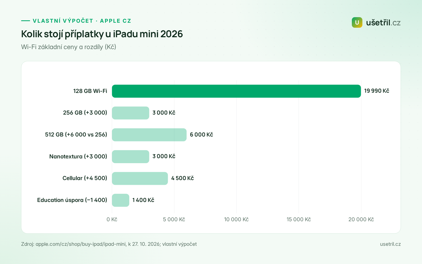
Task: Click the chart title 'Kolik stojí příplatky u iPadu mini 2026'
Action: [102, 34]
